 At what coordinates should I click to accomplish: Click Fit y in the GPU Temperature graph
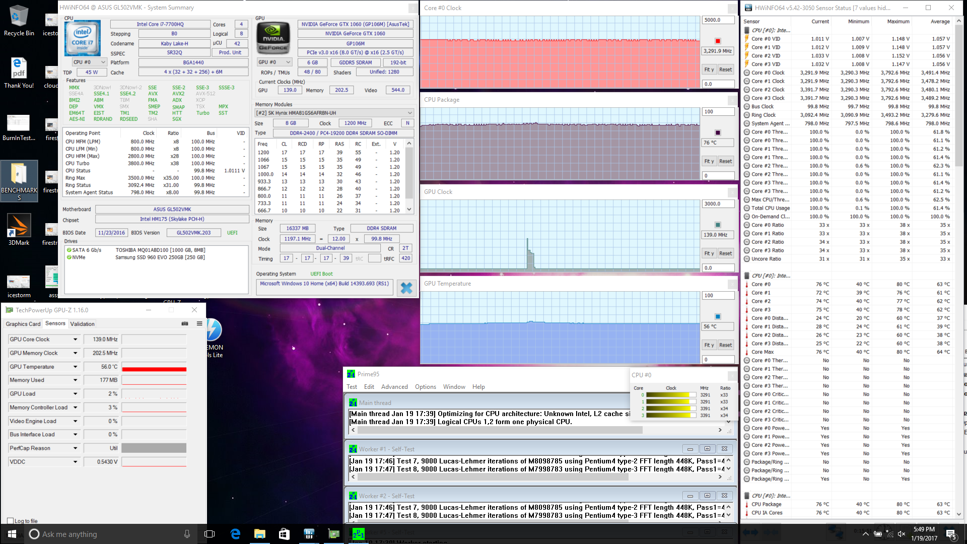(709, 345)
